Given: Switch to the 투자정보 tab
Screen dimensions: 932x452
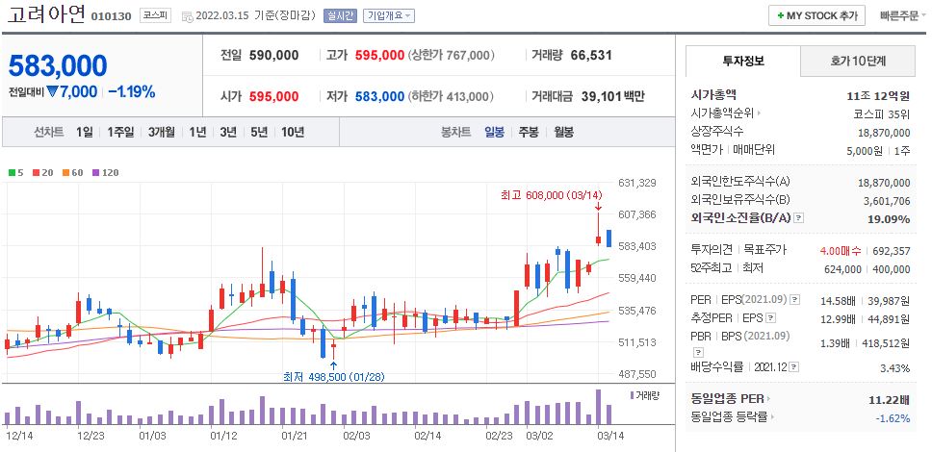Looking at the screenshot, I should point(743,61).
